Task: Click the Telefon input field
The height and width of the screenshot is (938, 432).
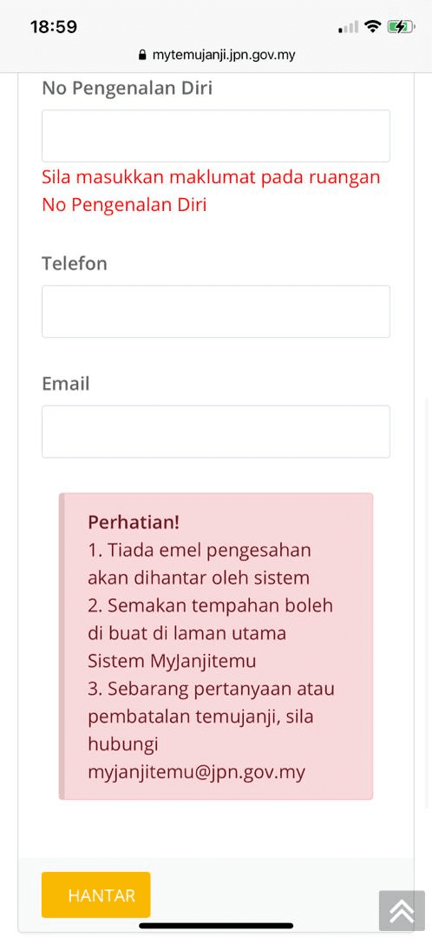Action: (x=216, y=311)
